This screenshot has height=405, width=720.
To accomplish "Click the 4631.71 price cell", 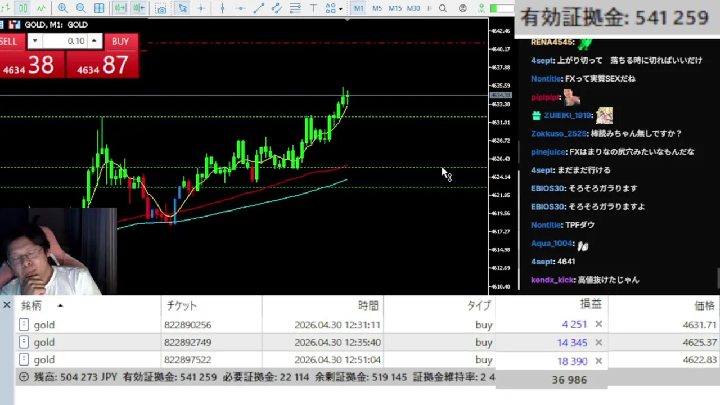I will pyautogui.click(x=700, y=325).
